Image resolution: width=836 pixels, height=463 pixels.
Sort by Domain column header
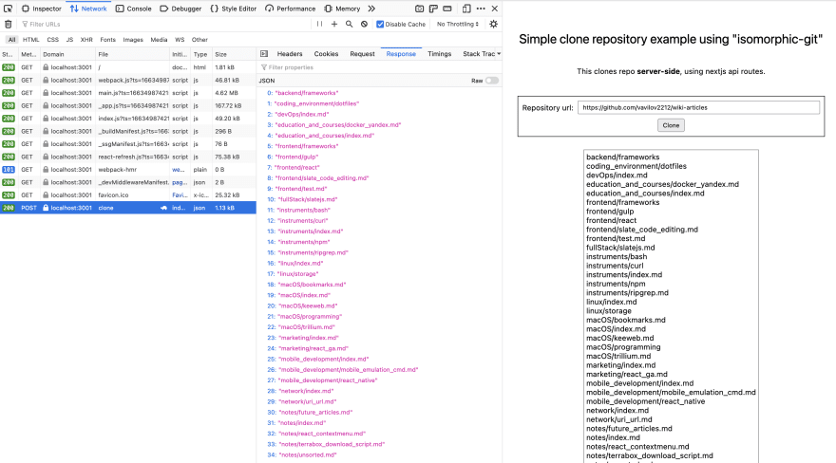67,54
